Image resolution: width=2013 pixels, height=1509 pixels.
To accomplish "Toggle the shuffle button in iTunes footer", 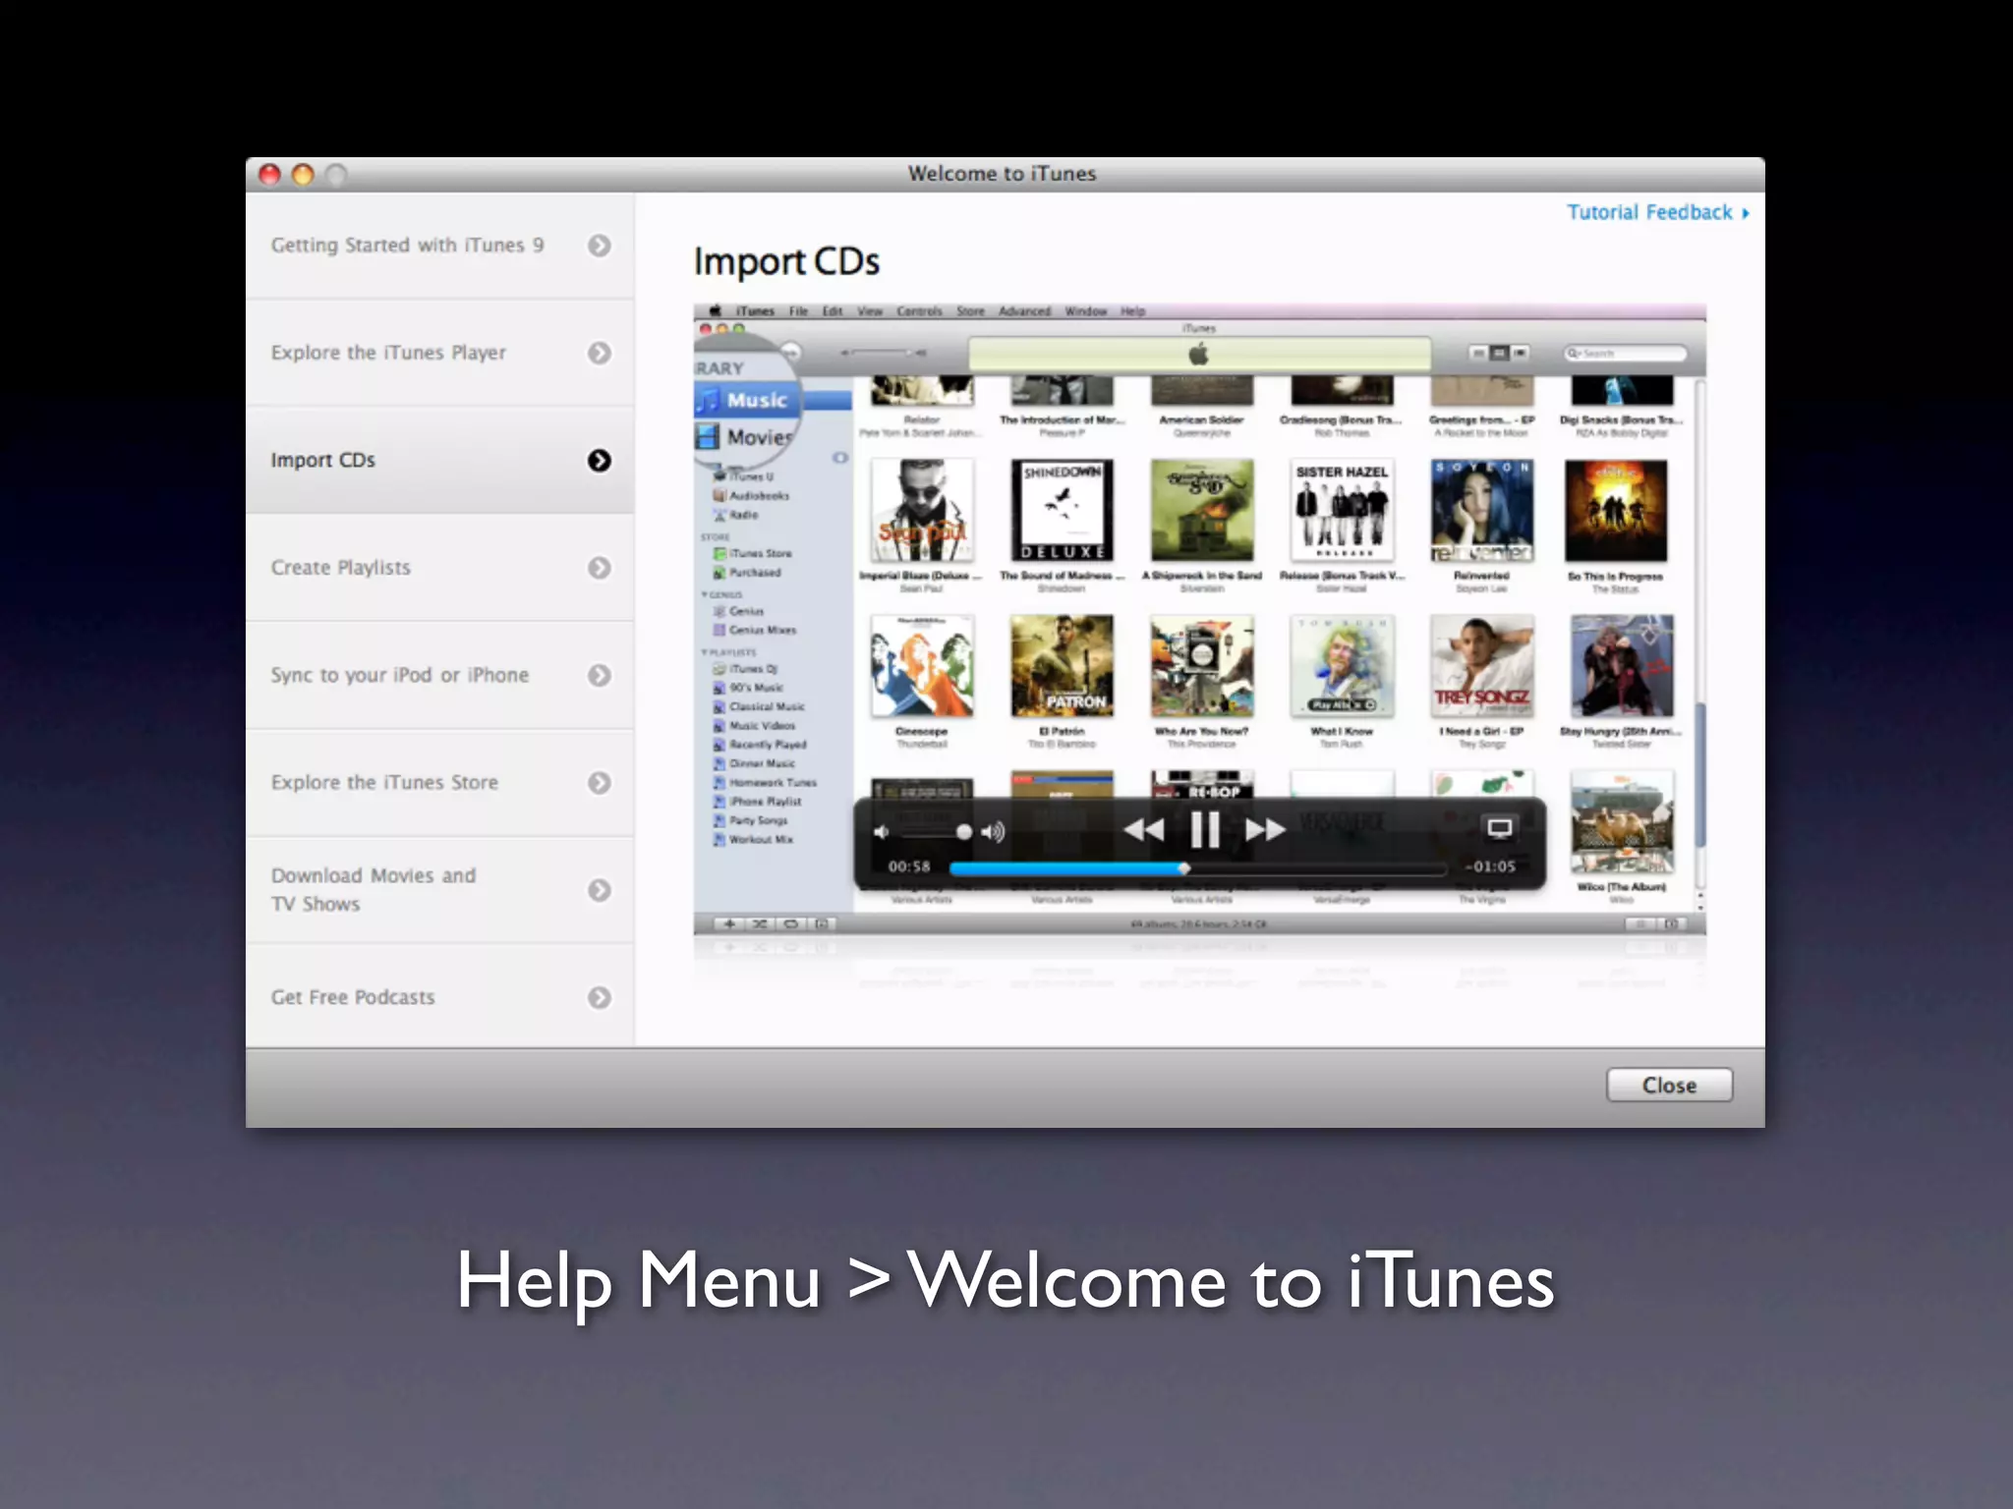I will 760,923.
